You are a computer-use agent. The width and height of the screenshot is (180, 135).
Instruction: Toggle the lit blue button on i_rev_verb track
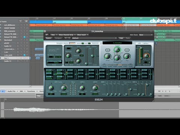24,55
